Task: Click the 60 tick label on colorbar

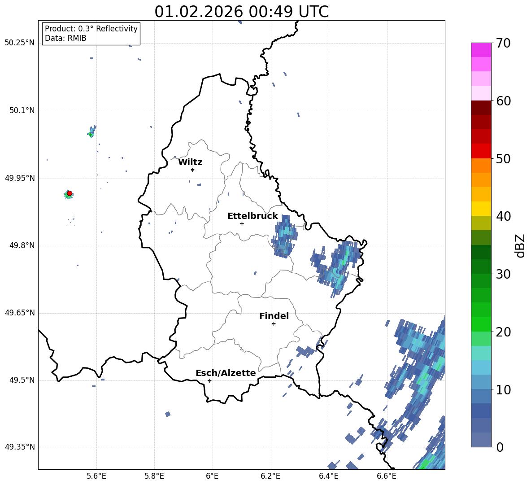Action: (x=503, y=101)
